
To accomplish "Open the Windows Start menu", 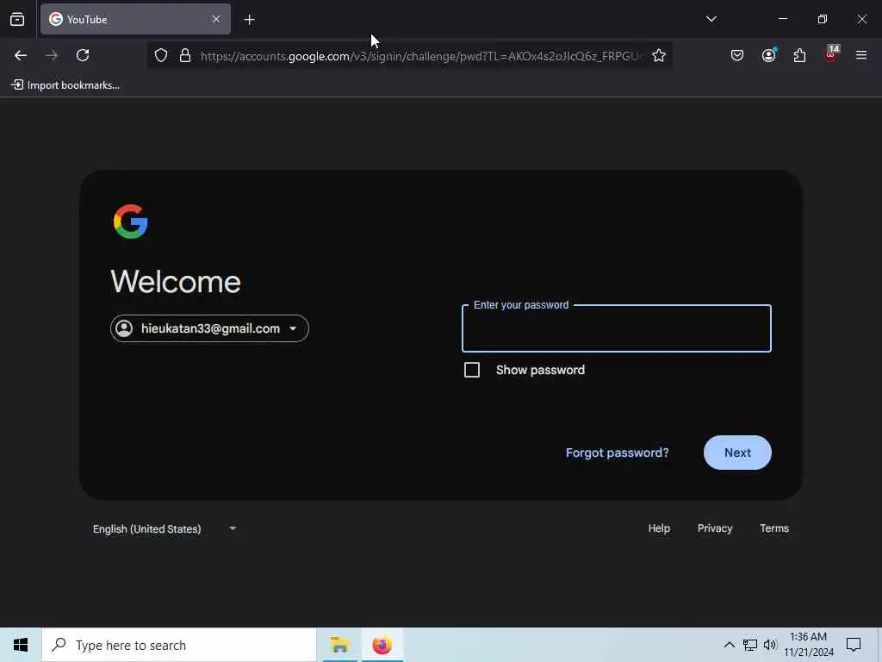I will point(21,645).
